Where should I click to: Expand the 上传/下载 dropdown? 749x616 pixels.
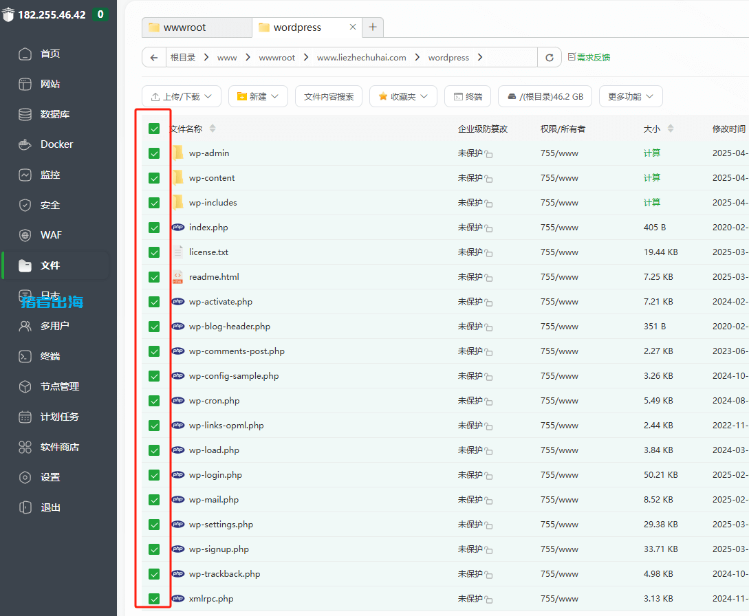click(182, 97)
